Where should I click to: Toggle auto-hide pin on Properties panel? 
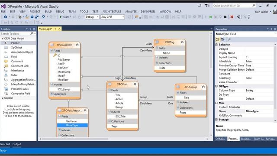point(271,29)
